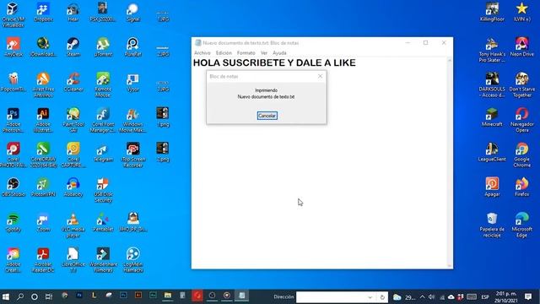Screen dimensions: 540x304
Task: Click the text HOLA SUSCRIBETE Y DALE A LIKE
Action: click(x=274, y=62)
